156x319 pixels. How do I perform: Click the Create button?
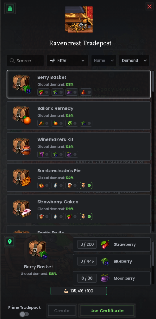62,311
